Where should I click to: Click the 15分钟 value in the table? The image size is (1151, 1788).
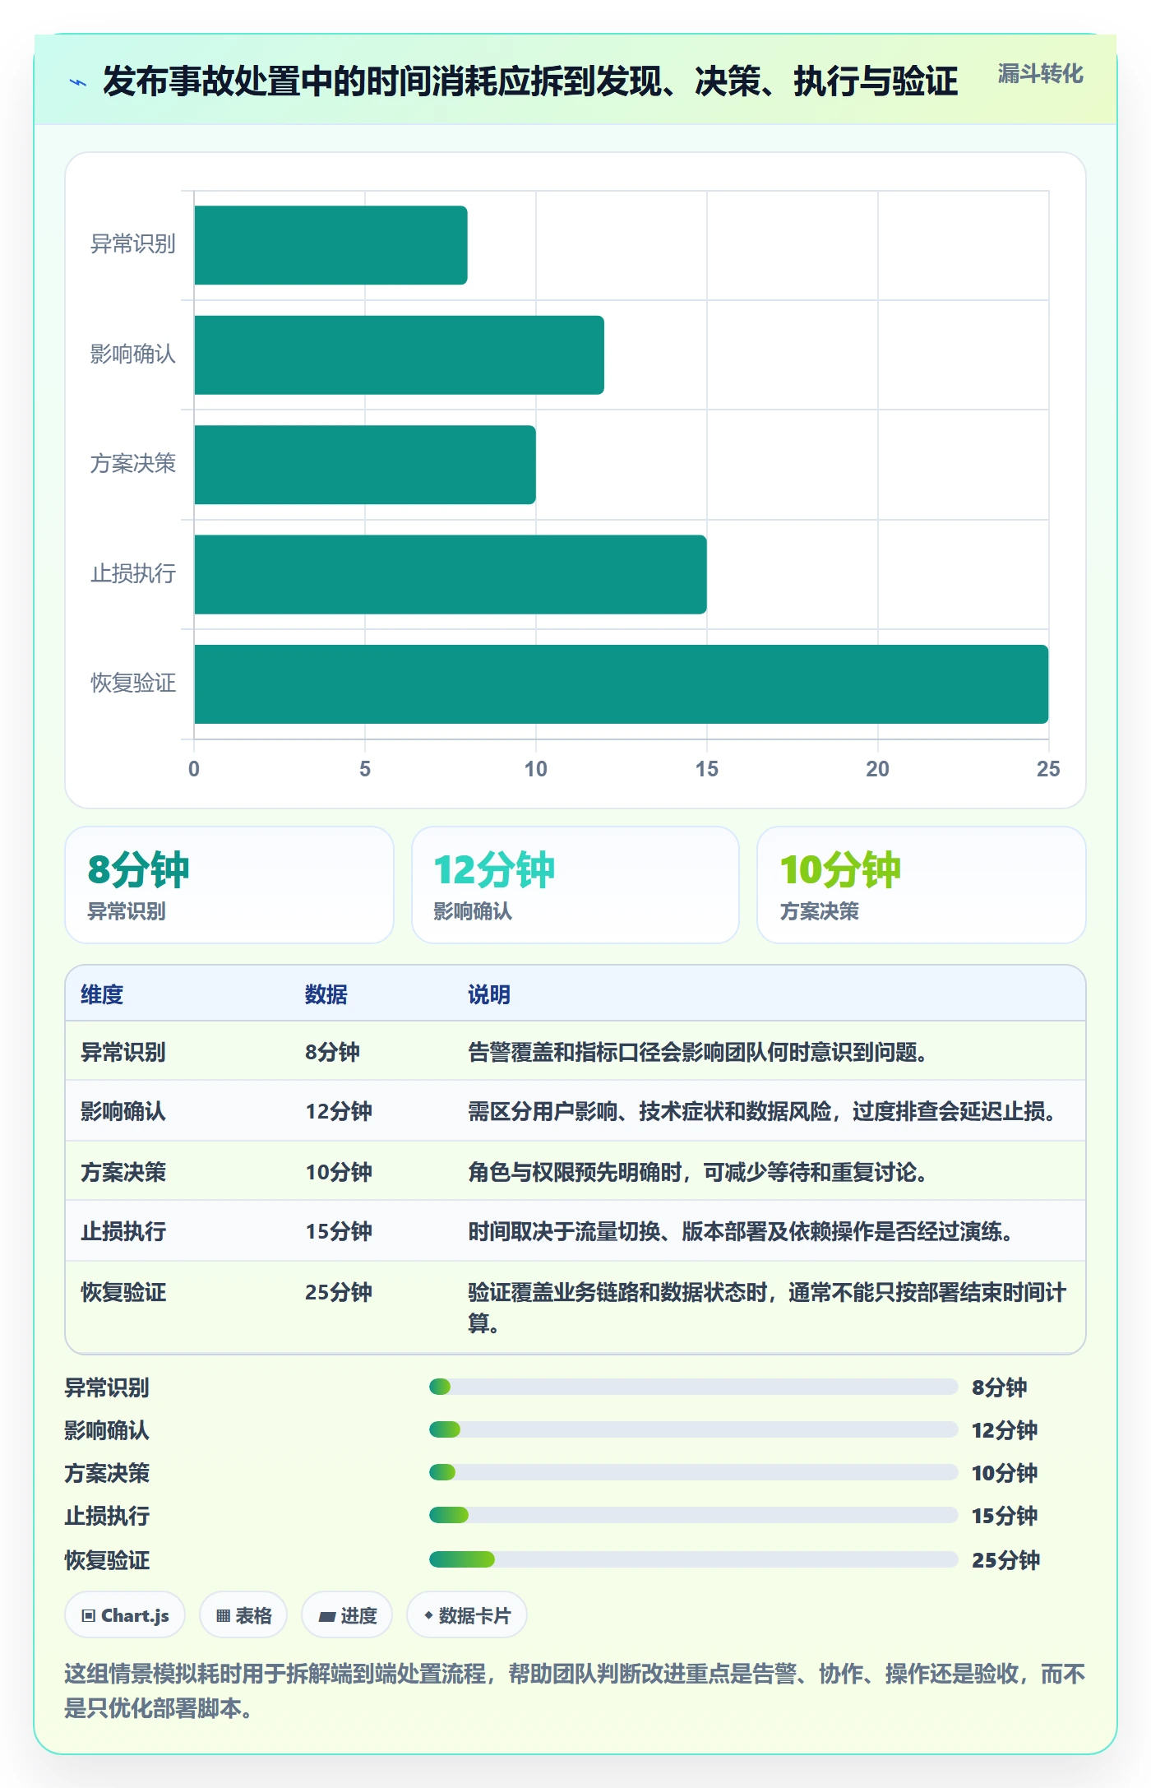click(x=339, y=1231)
